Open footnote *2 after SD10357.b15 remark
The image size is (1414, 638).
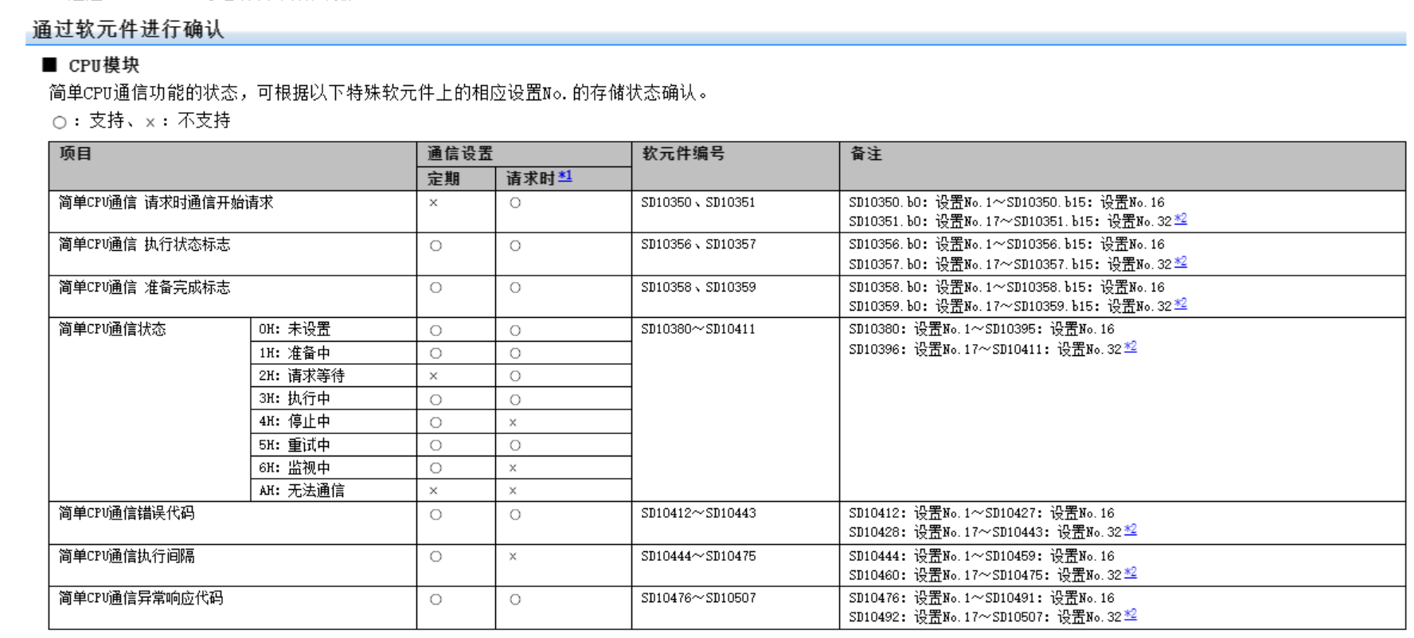[1180, 262]
